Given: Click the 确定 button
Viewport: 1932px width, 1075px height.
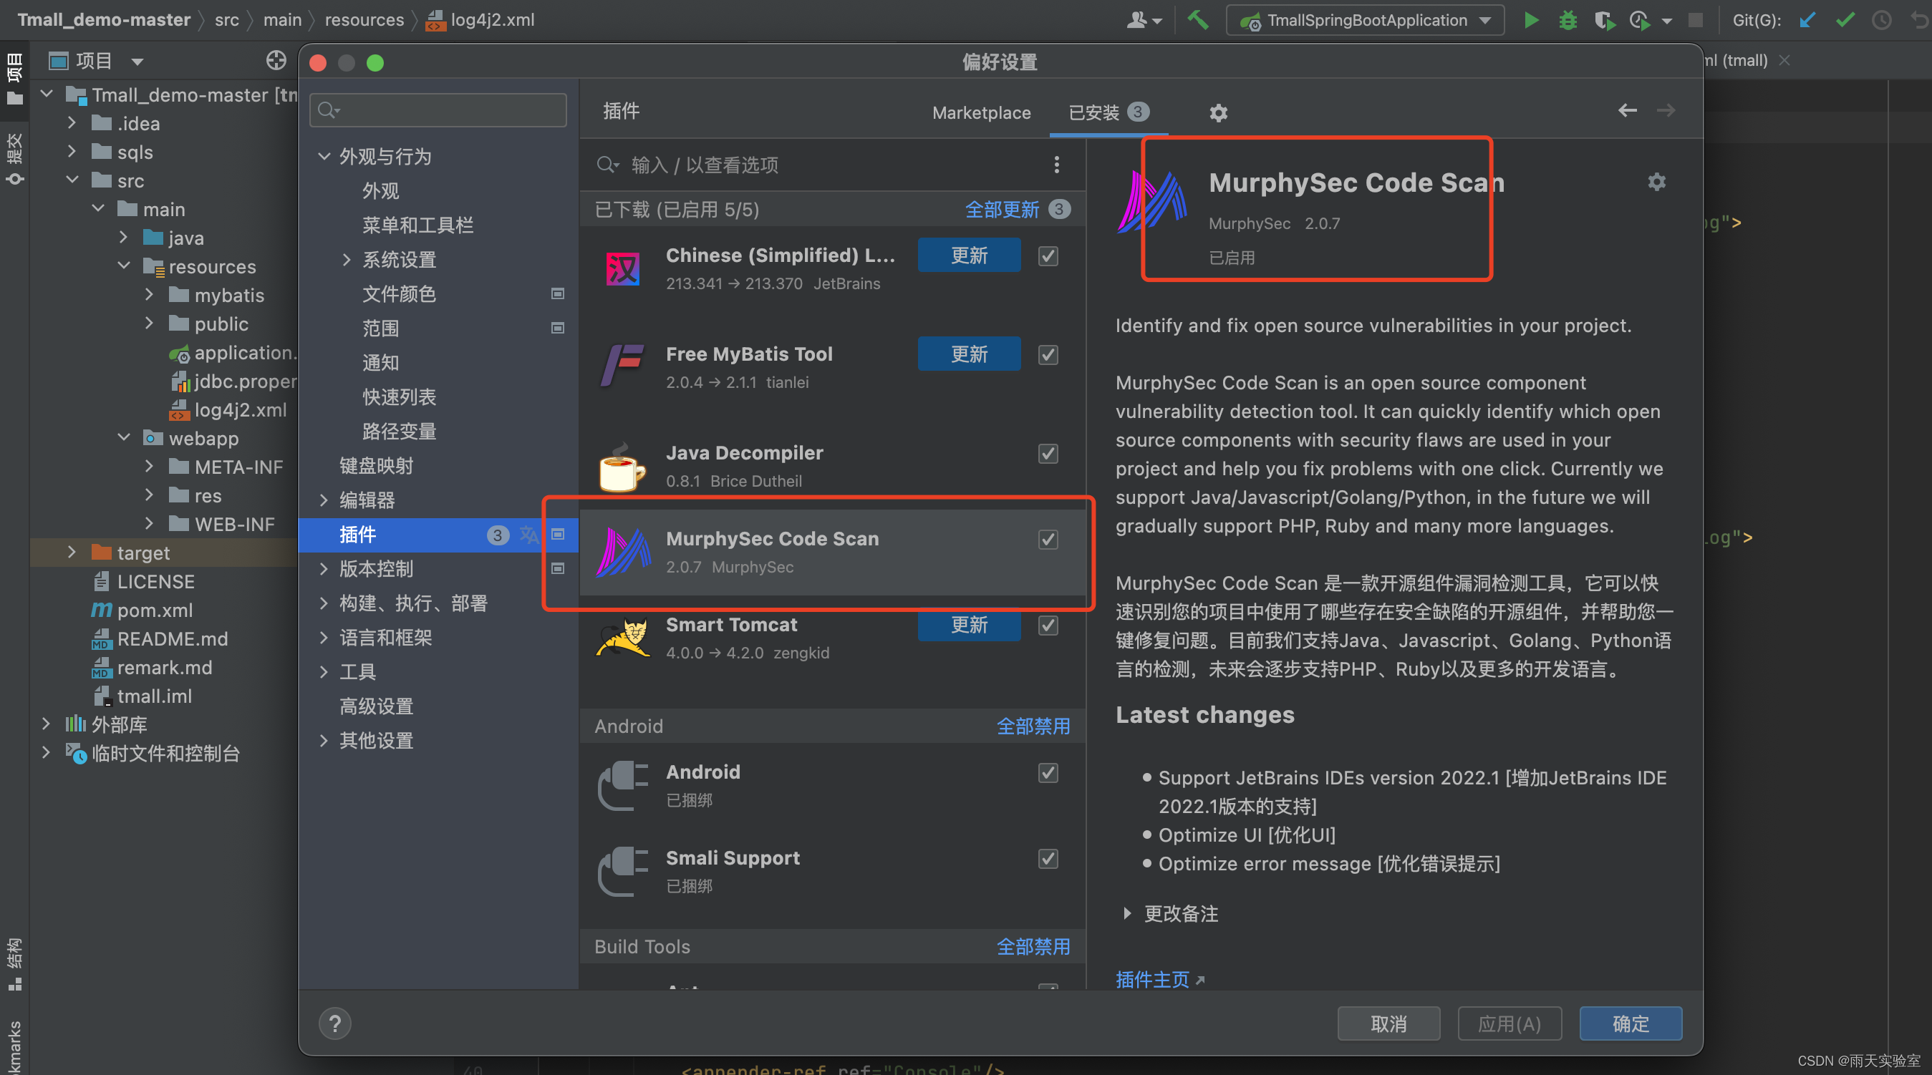Looking at the screenshot, I should tap(1631, 1023).
